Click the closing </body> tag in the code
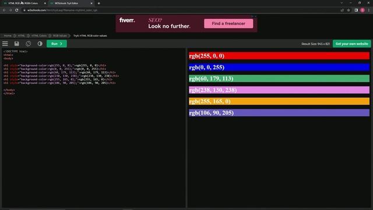Image resolution: width=373 pixels, height=210 pixels. click(9, 90)
